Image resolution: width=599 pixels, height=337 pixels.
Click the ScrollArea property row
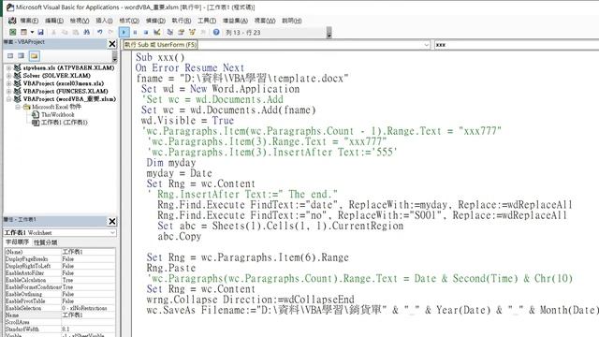pos(60,322)
